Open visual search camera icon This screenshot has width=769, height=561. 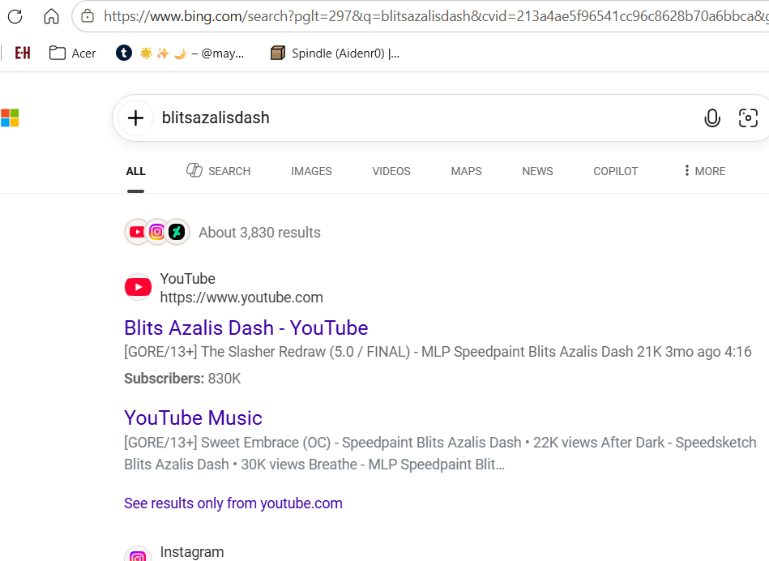coord(748,118)
